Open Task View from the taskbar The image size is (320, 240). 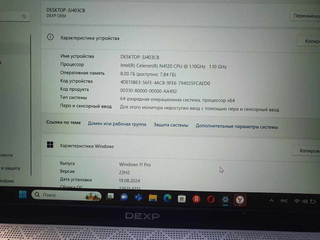point(110,197)
